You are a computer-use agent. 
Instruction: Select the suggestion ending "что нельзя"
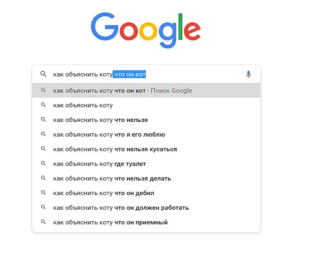click(101, 120)
